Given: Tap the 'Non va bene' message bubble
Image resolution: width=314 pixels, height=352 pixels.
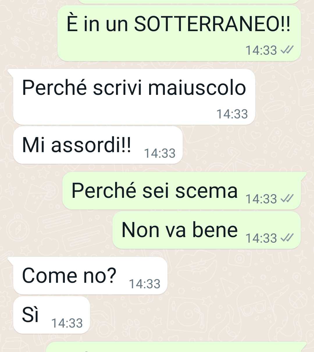Looking at the screenshot, I should tap(206, 230).
